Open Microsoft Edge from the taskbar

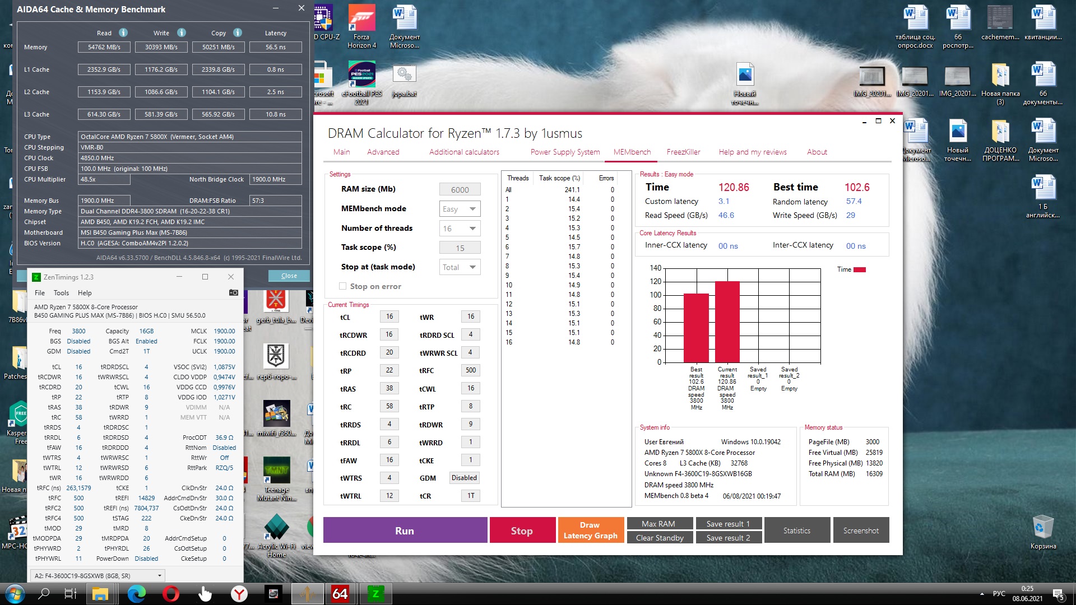coord(136,594)
